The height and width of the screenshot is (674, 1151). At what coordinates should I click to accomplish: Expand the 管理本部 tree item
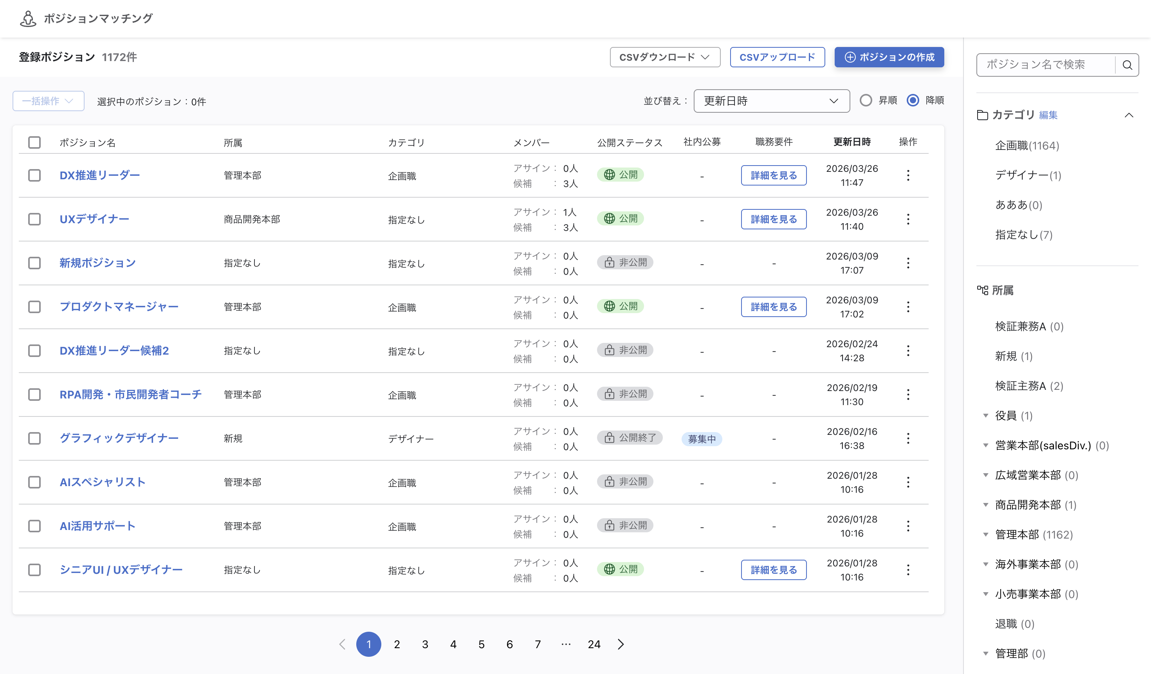click(986, 535)
